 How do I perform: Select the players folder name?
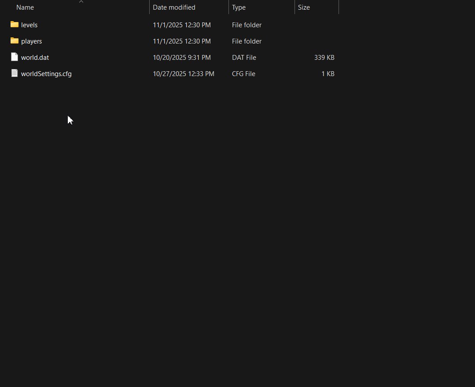click(x=32, y=41)
